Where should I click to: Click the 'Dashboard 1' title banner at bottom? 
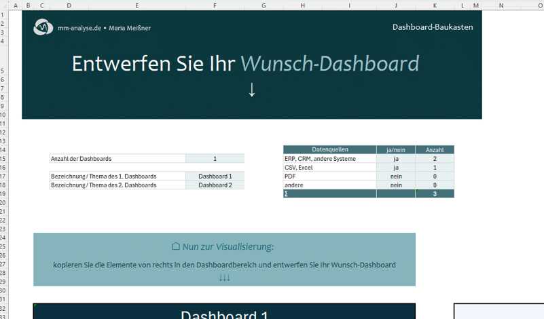(x=224, y=312)
